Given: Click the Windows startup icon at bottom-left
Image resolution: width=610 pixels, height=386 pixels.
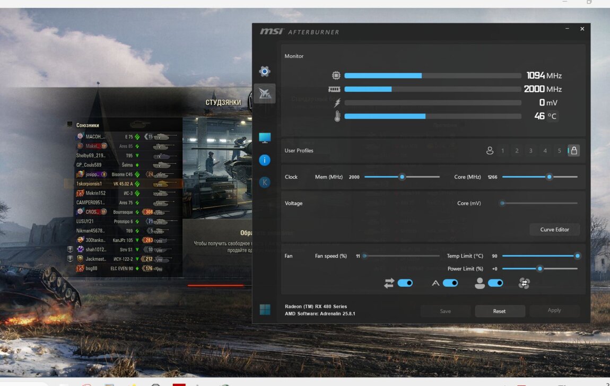Looking at the screenshot, I should [x=265, y=310].
